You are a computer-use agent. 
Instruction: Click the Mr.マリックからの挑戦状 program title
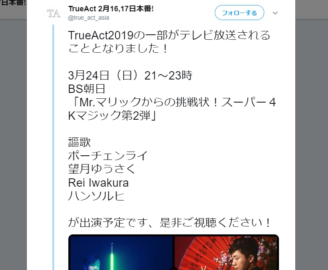(172, 109)
